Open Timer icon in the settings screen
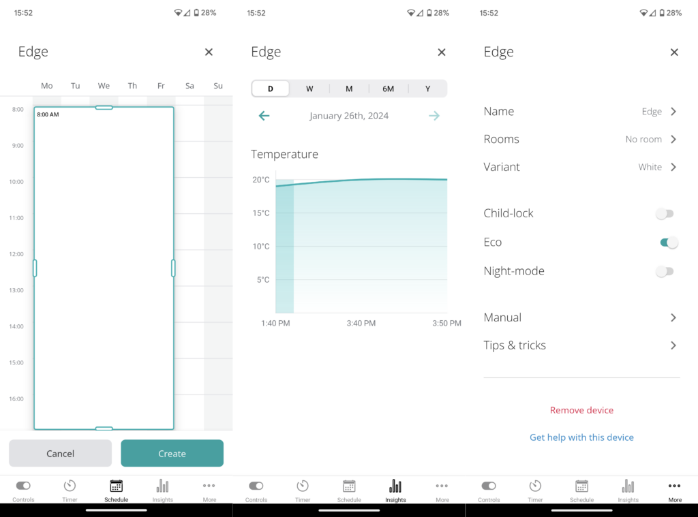 [535, 486]
